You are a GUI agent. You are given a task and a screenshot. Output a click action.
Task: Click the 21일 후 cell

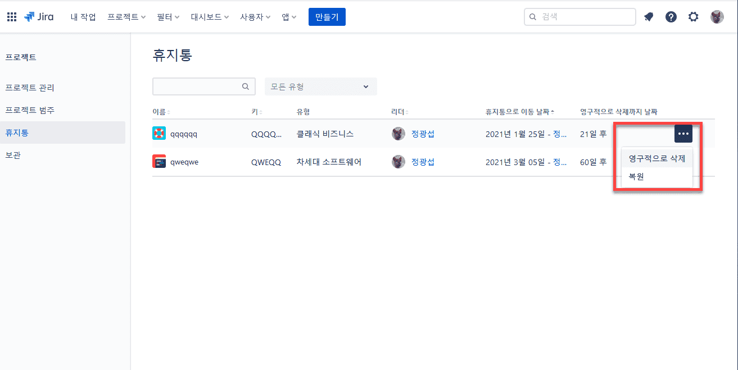point(594,134)
